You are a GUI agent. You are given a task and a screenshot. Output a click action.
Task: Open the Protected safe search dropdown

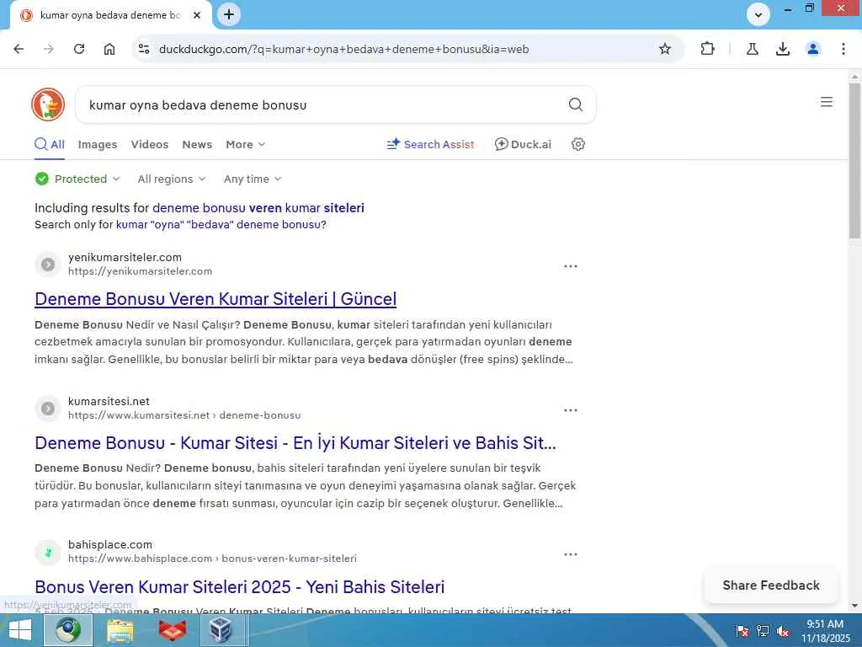click(77, 179)
